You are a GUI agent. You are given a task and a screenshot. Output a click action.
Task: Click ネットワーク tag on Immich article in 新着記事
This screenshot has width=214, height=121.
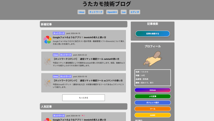59,33
